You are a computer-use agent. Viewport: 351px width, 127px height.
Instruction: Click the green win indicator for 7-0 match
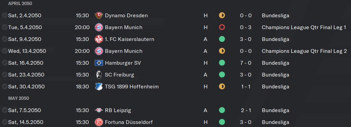222,63
